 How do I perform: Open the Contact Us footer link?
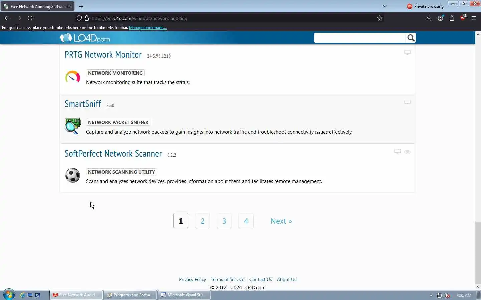[x=261, y=279]
